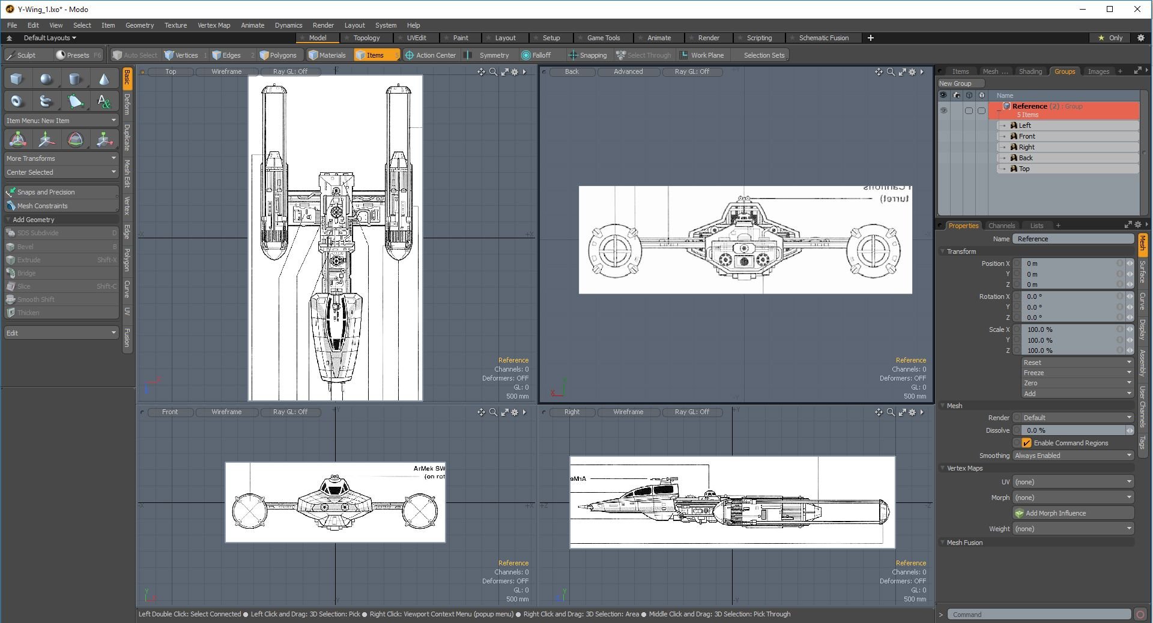The height and width of the screenshot is (623, 1153).
Task: Click the Add Morph Influence button
Action: click(x=1073, y=513)
